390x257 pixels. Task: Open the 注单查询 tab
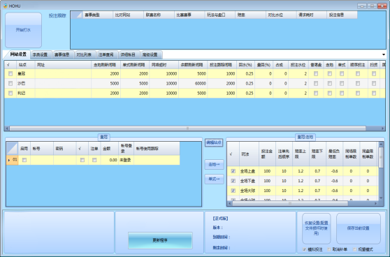point(106,54)
